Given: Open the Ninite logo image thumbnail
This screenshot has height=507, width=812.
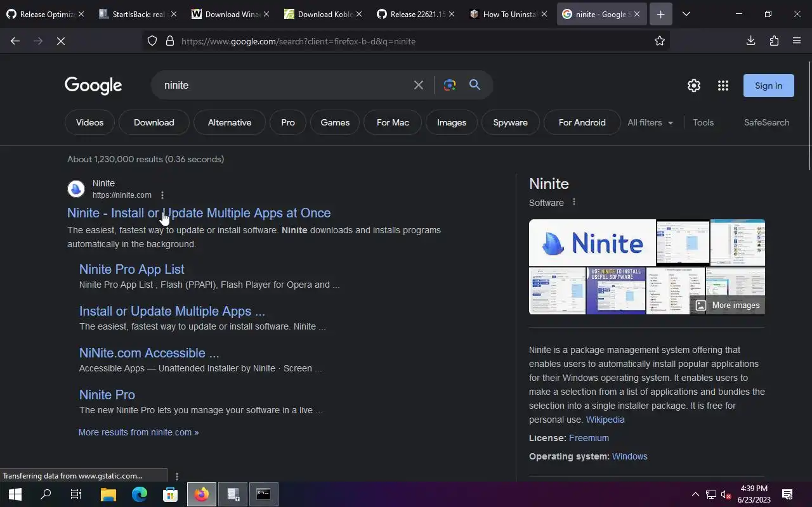Looking at the screenshot, I should pyautogui.click(x=593, y=243).
